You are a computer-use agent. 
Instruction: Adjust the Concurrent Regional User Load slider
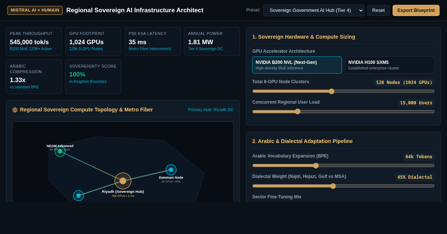tap(343, 111)
